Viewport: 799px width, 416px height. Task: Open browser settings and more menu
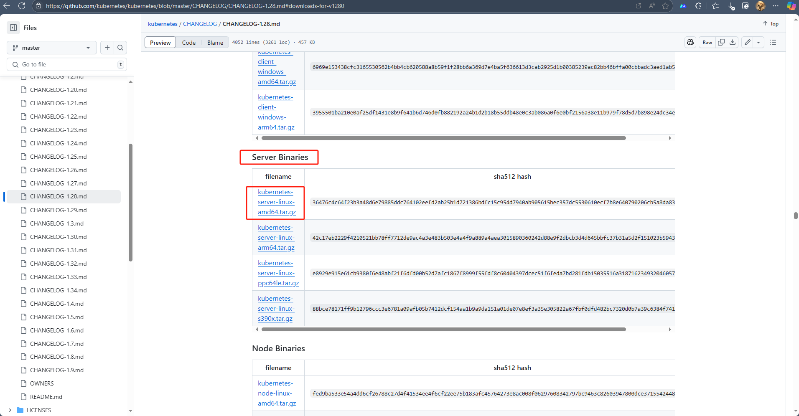pyautogui.click(x=776, y=6)
